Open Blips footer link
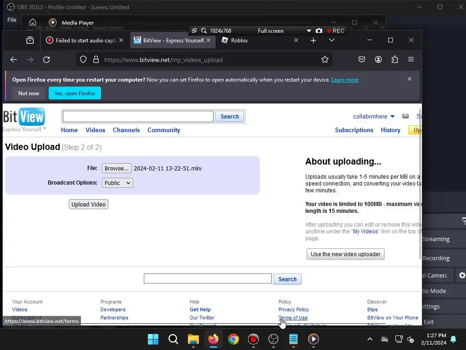 (x=372, y=309)
